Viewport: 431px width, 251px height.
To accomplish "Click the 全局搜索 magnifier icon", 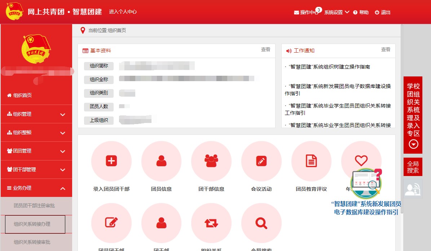I will [x=261, y=223].
